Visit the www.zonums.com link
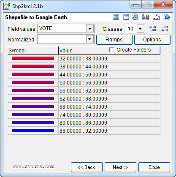The image size is (176, 177). coord(33,167)
